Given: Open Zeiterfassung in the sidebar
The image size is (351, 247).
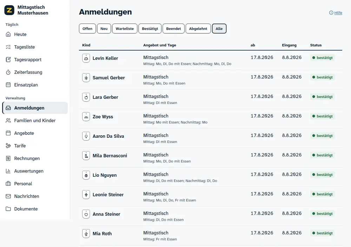Looking at the screenshot, I should click(x=35, y=72).
